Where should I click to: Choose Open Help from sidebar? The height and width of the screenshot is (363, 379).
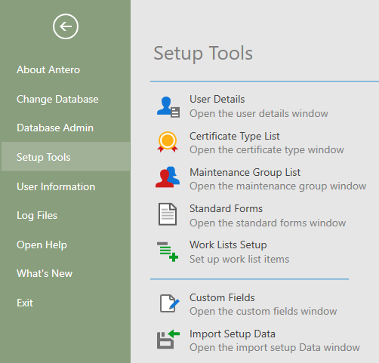(x=42, y=245)
